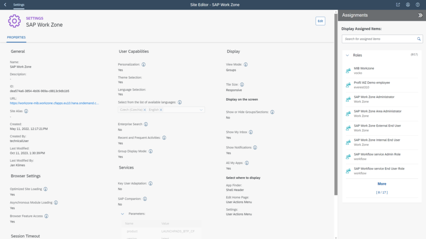Click the search for assigned items field
Viewport: 426px width, 239px height.
379,39
